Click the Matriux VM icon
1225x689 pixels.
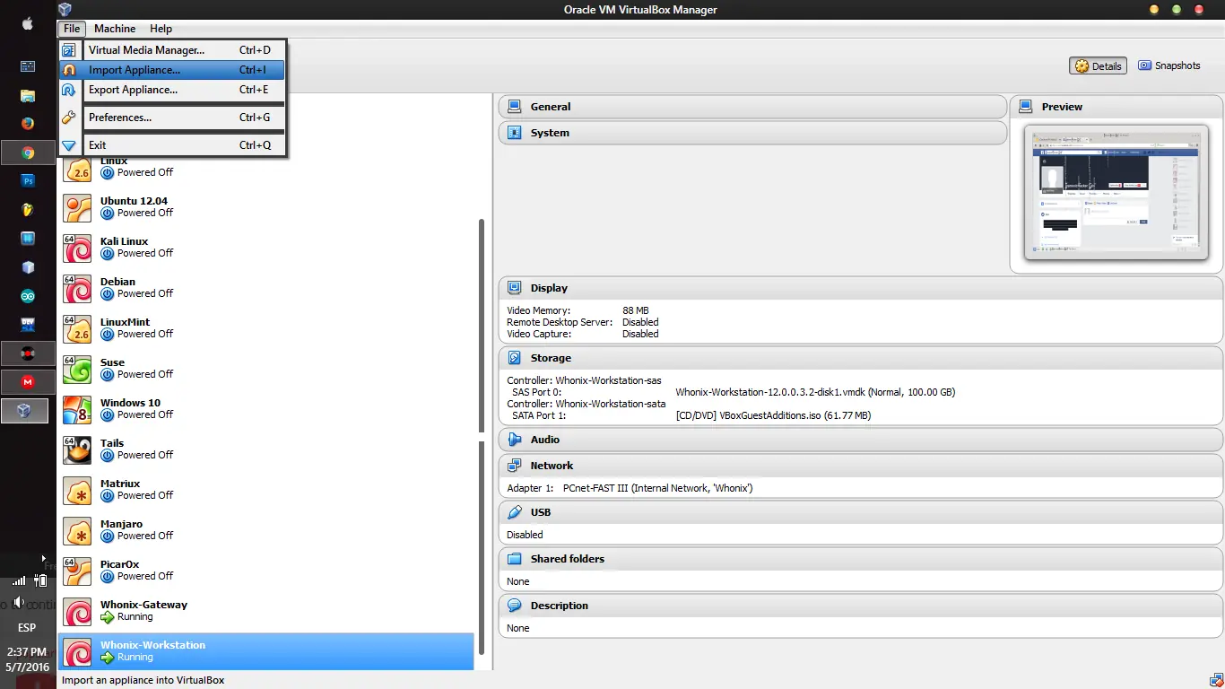tap(77, 491)
